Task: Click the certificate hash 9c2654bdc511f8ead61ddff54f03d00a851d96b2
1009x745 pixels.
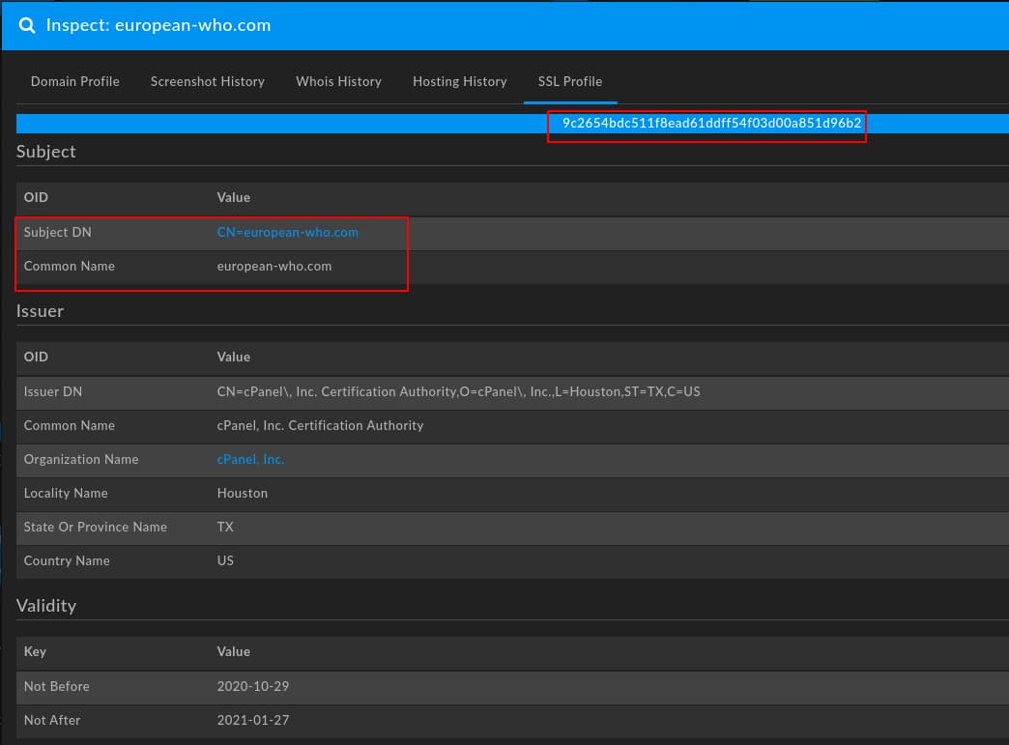Action: (711, 123)
